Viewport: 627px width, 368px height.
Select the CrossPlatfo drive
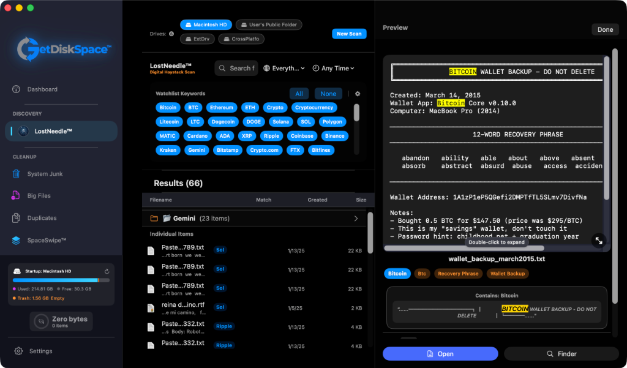tap(241, 39)
